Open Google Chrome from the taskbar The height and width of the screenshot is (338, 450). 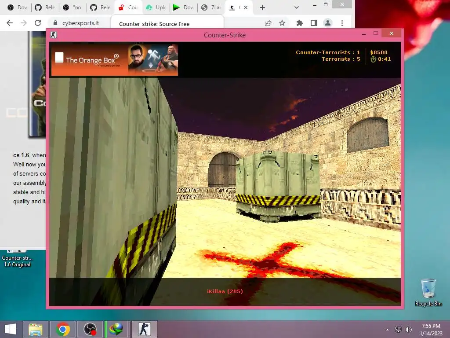63,329
